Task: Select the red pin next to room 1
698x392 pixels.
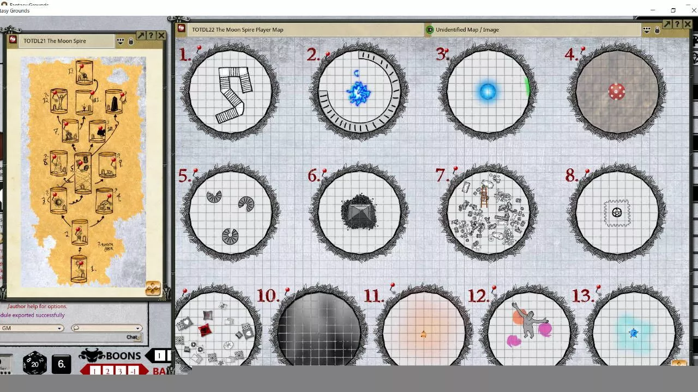Action: coord(198,48)
